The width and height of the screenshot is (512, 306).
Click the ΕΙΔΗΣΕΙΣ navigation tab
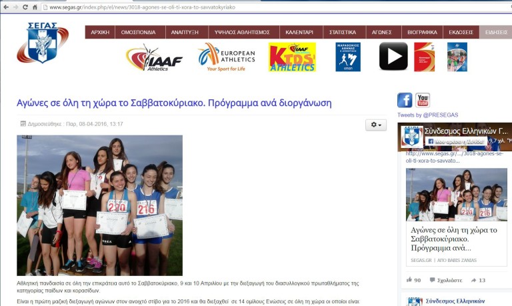496,32
